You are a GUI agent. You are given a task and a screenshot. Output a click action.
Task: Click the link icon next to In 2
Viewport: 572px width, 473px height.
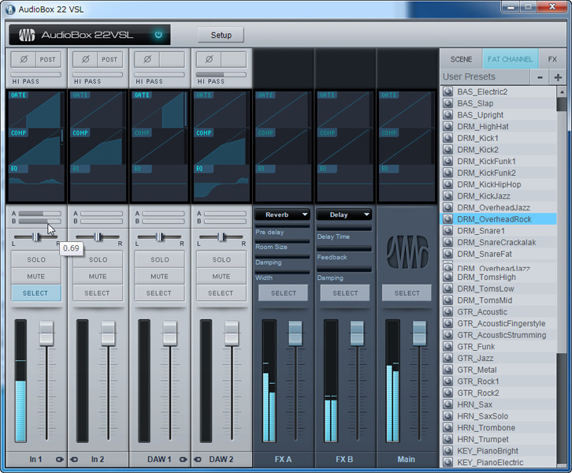click(x=74, y=460)
